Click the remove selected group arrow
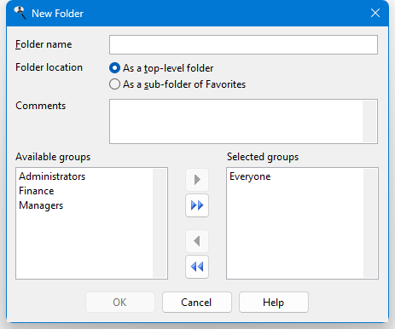The image size is (395, 329). point(197,241)
